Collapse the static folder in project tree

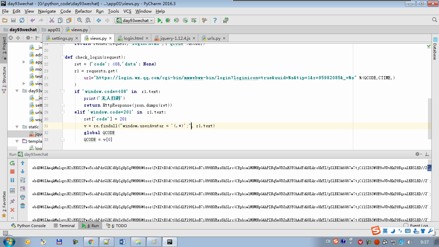point(17,127)
